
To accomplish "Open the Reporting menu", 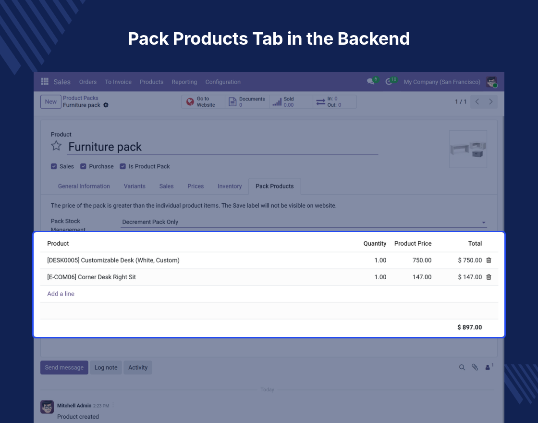I will click(x=184, y=82).
